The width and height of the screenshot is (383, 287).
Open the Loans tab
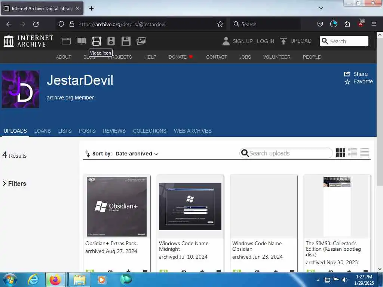point(43,131)
